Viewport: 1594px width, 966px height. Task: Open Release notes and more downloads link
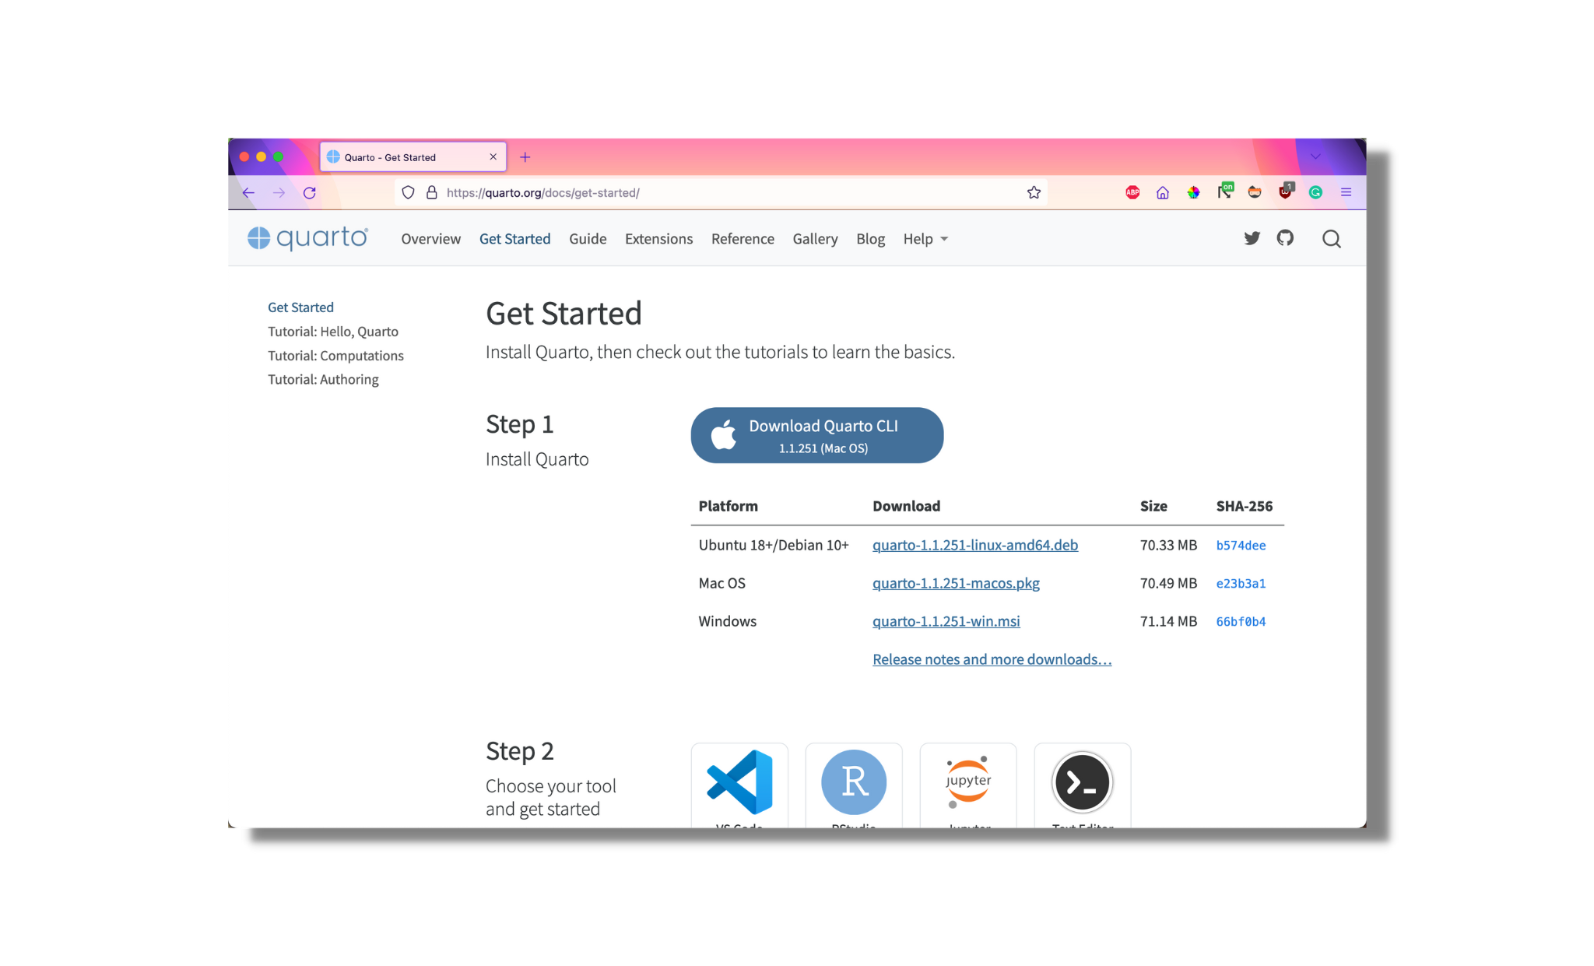992,659
